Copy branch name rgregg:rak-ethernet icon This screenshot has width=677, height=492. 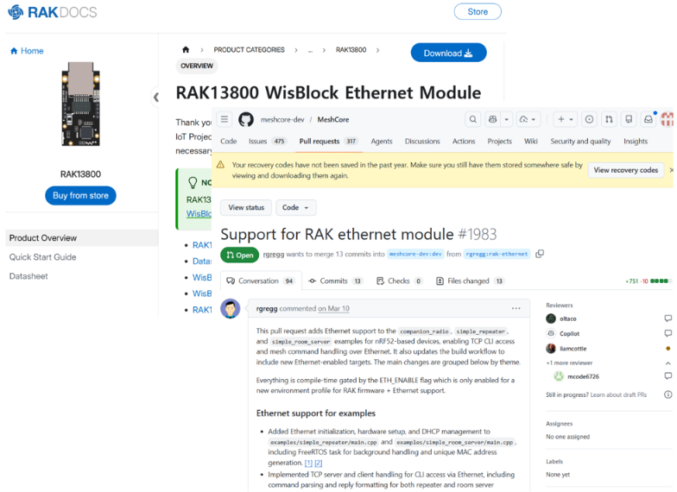pos(539,254)
